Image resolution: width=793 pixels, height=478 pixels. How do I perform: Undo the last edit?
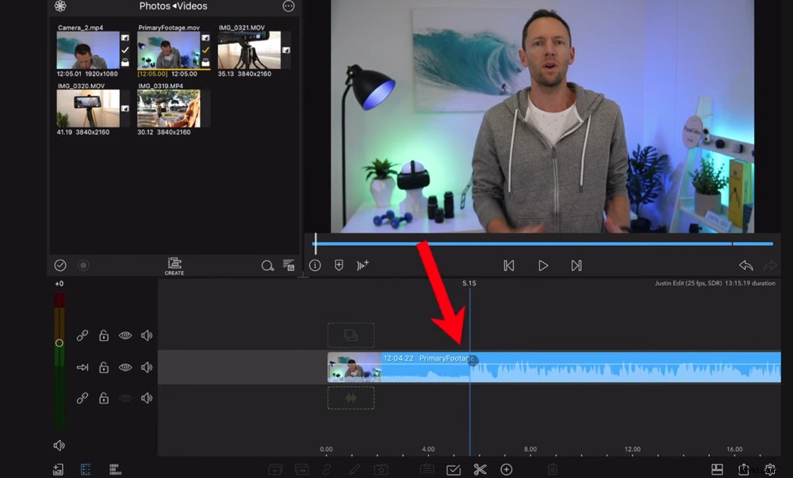(746, 266)
